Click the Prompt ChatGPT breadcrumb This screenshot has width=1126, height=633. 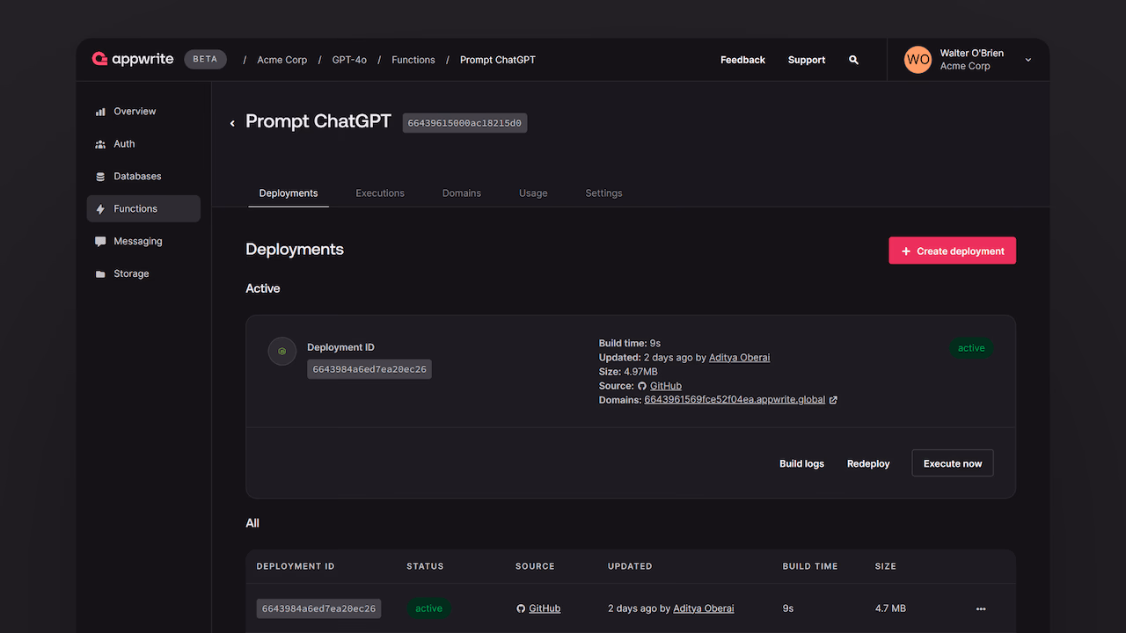[498, 60]
